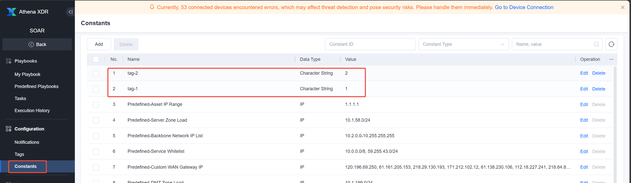Click the search magnifier icon
The height and width of the screenshot is (183, 631).
(596, 44)
